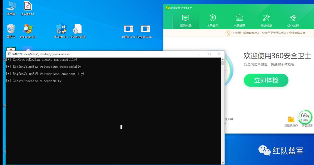Click the console vertical scrollbar thumb
The width and height of the screenshot is (314, 165).
222,63
